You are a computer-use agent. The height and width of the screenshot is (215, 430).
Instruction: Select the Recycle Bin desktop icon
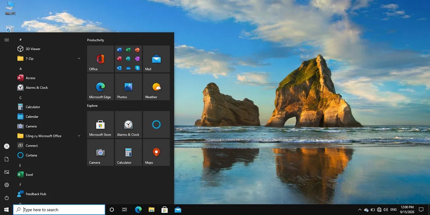point(10,29)
